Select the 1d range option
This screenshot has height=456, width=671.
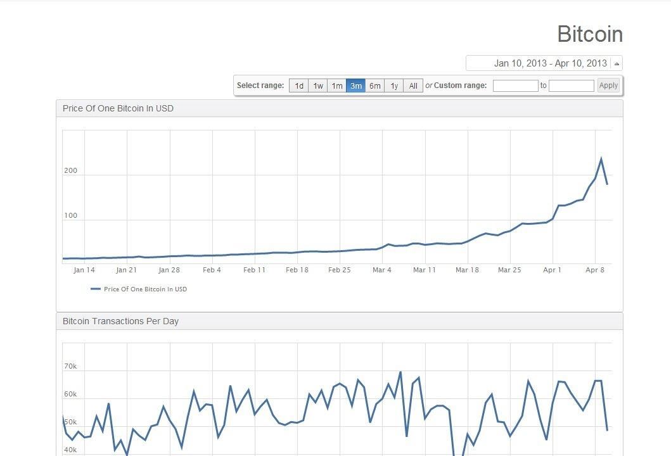(298, 85)
